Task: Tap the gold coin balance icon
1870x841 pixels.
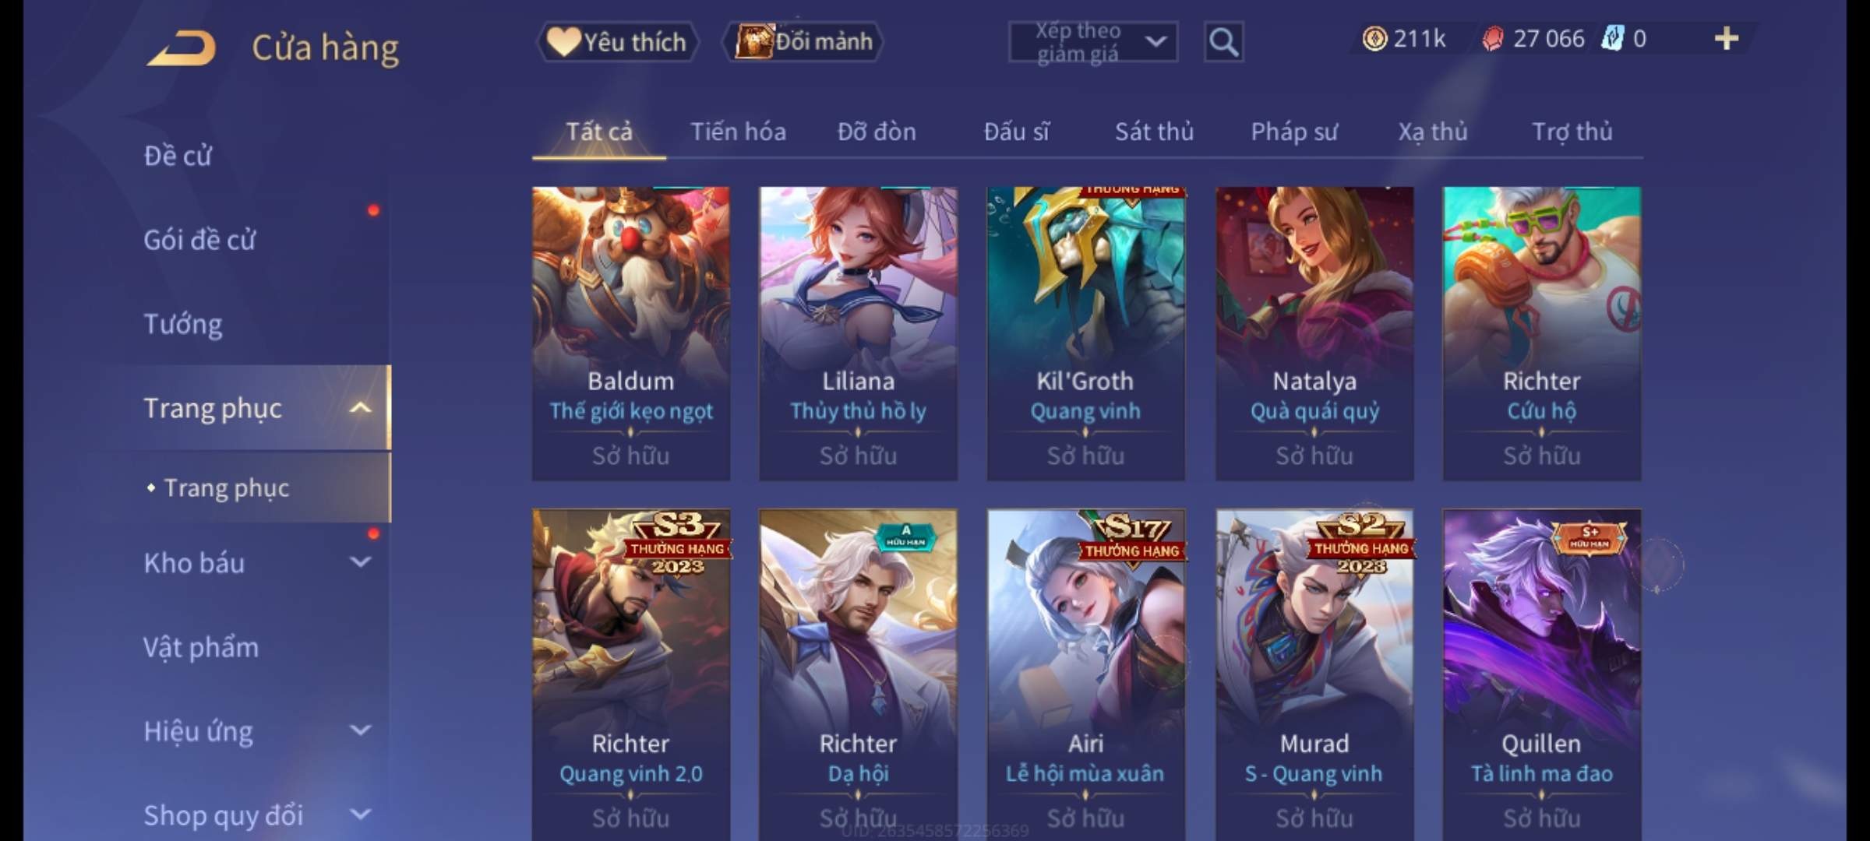Action: (1374, 39)
